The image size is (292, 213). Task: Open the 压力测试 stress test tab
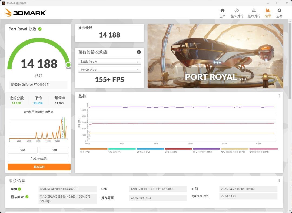click(254, 13)
